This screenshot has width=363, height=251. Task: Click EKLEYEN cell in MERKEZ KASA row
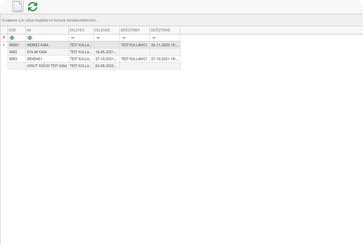point(81,45)
